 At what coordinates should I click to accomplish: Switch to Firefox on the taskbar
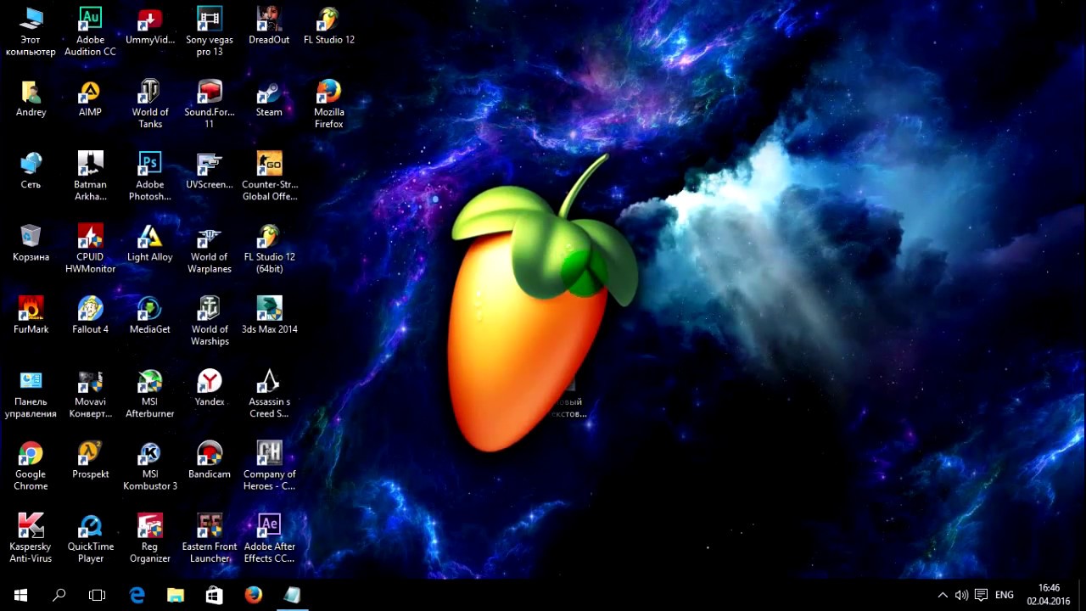pos(254,595)
